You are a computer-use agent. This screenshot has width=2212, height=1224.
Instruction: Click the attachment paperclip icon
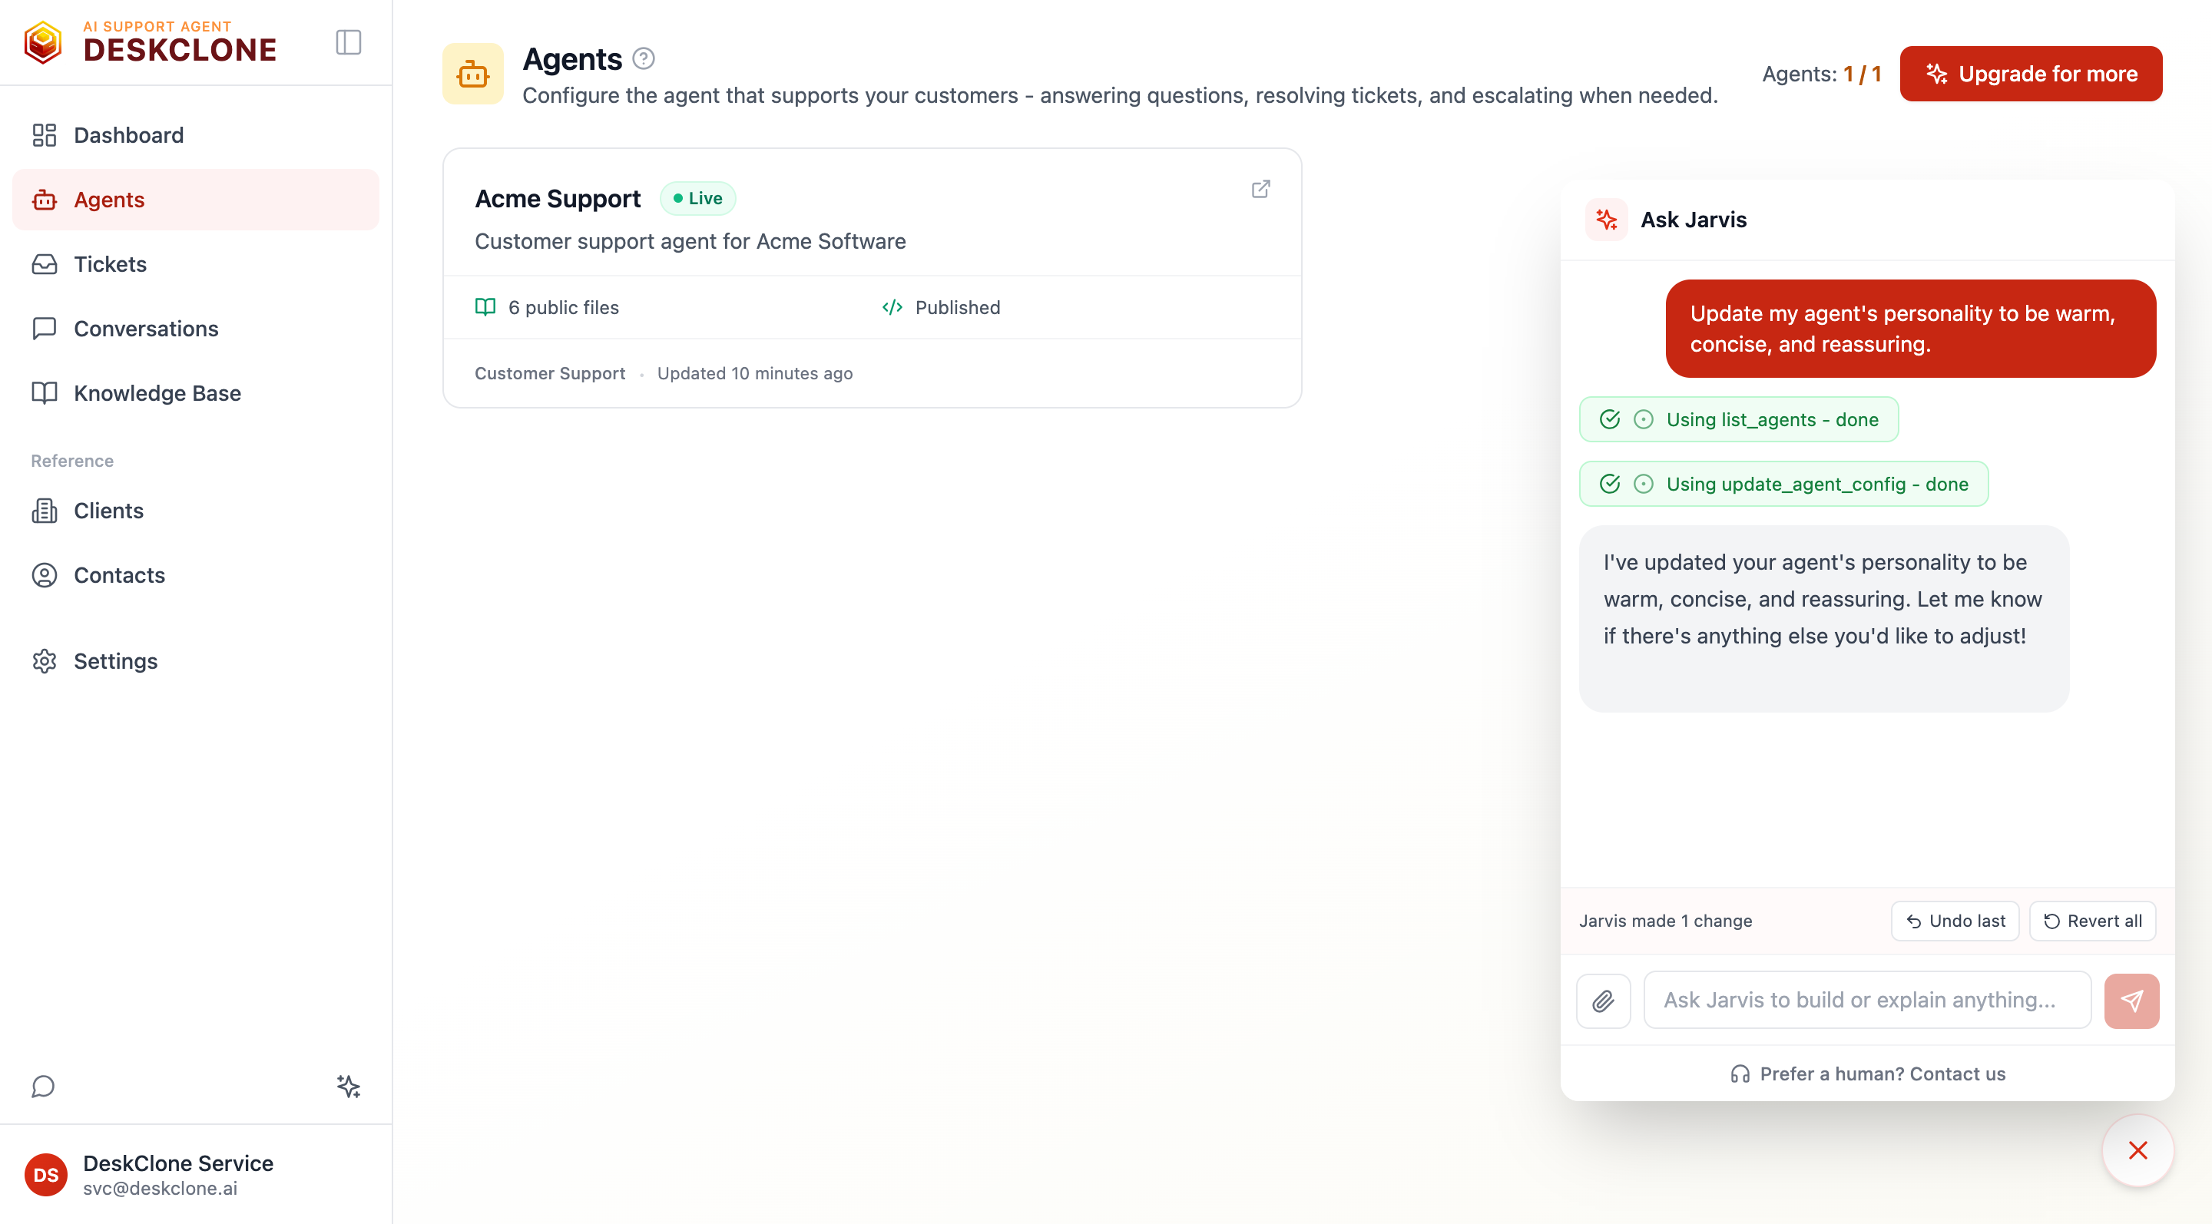pyautogui.click(x=1602, y=1000)
